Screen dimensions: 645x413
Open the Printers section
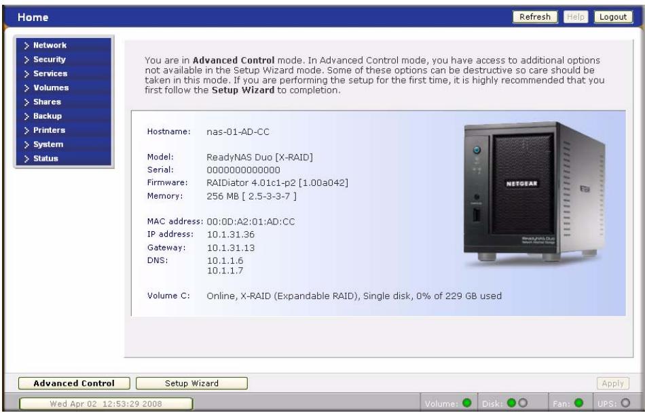click(x=50, y=130)
